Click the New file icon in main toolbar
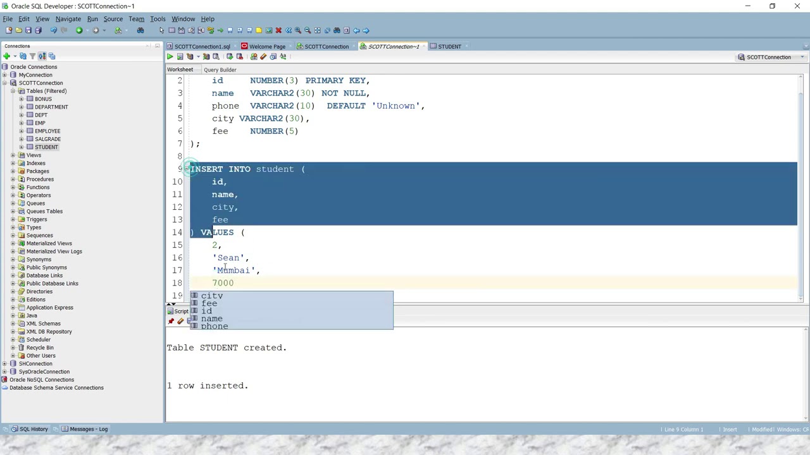Screen dimensions: 810x455 coord(9,30)
